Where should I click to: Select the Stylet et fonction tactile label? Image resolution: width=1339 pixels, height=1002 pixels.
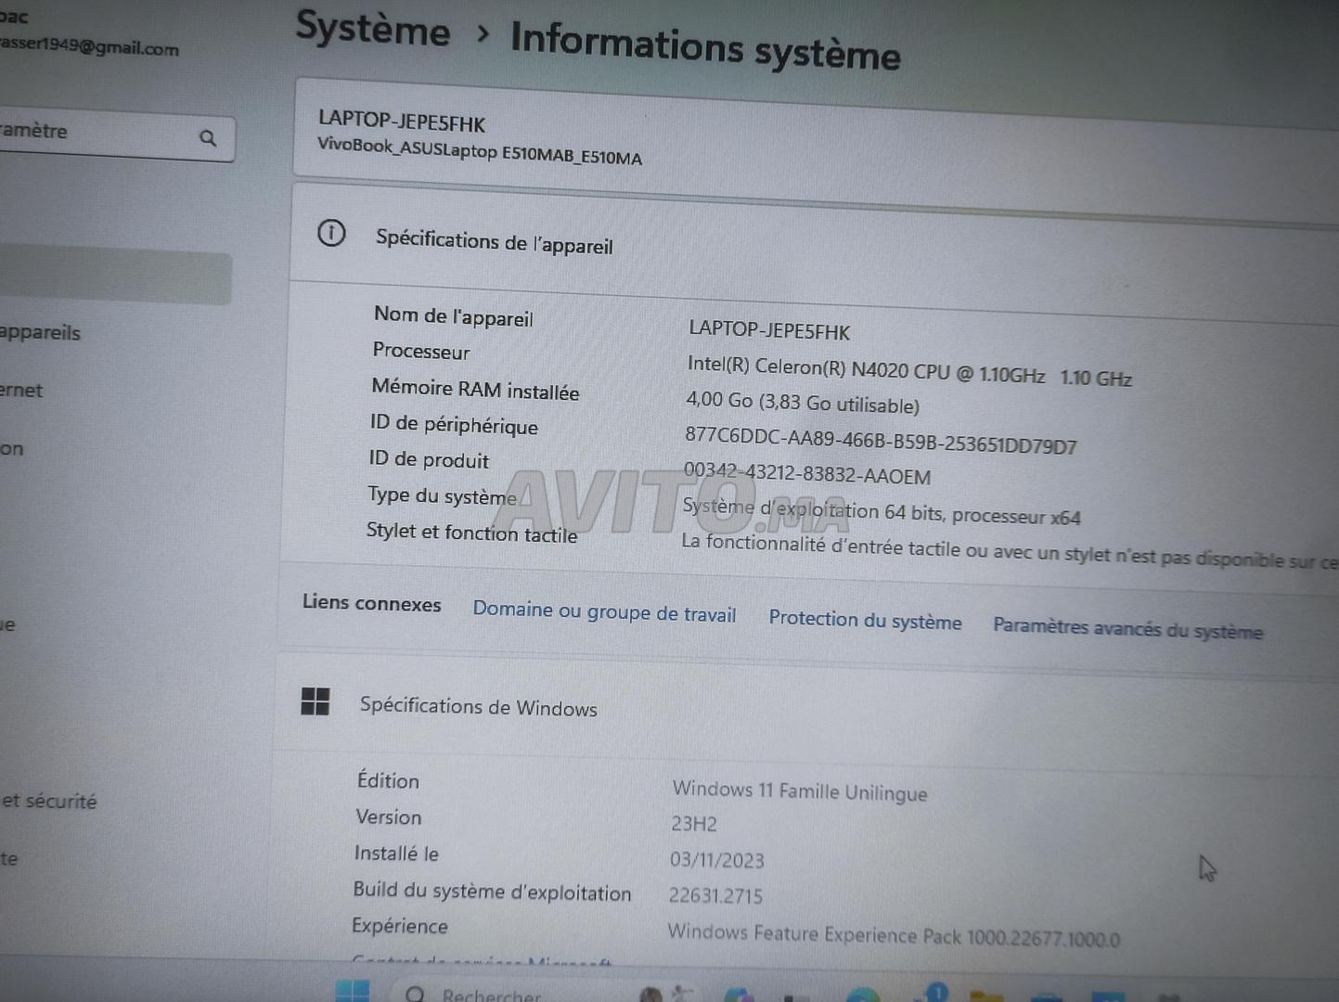[x=471, y=533]
